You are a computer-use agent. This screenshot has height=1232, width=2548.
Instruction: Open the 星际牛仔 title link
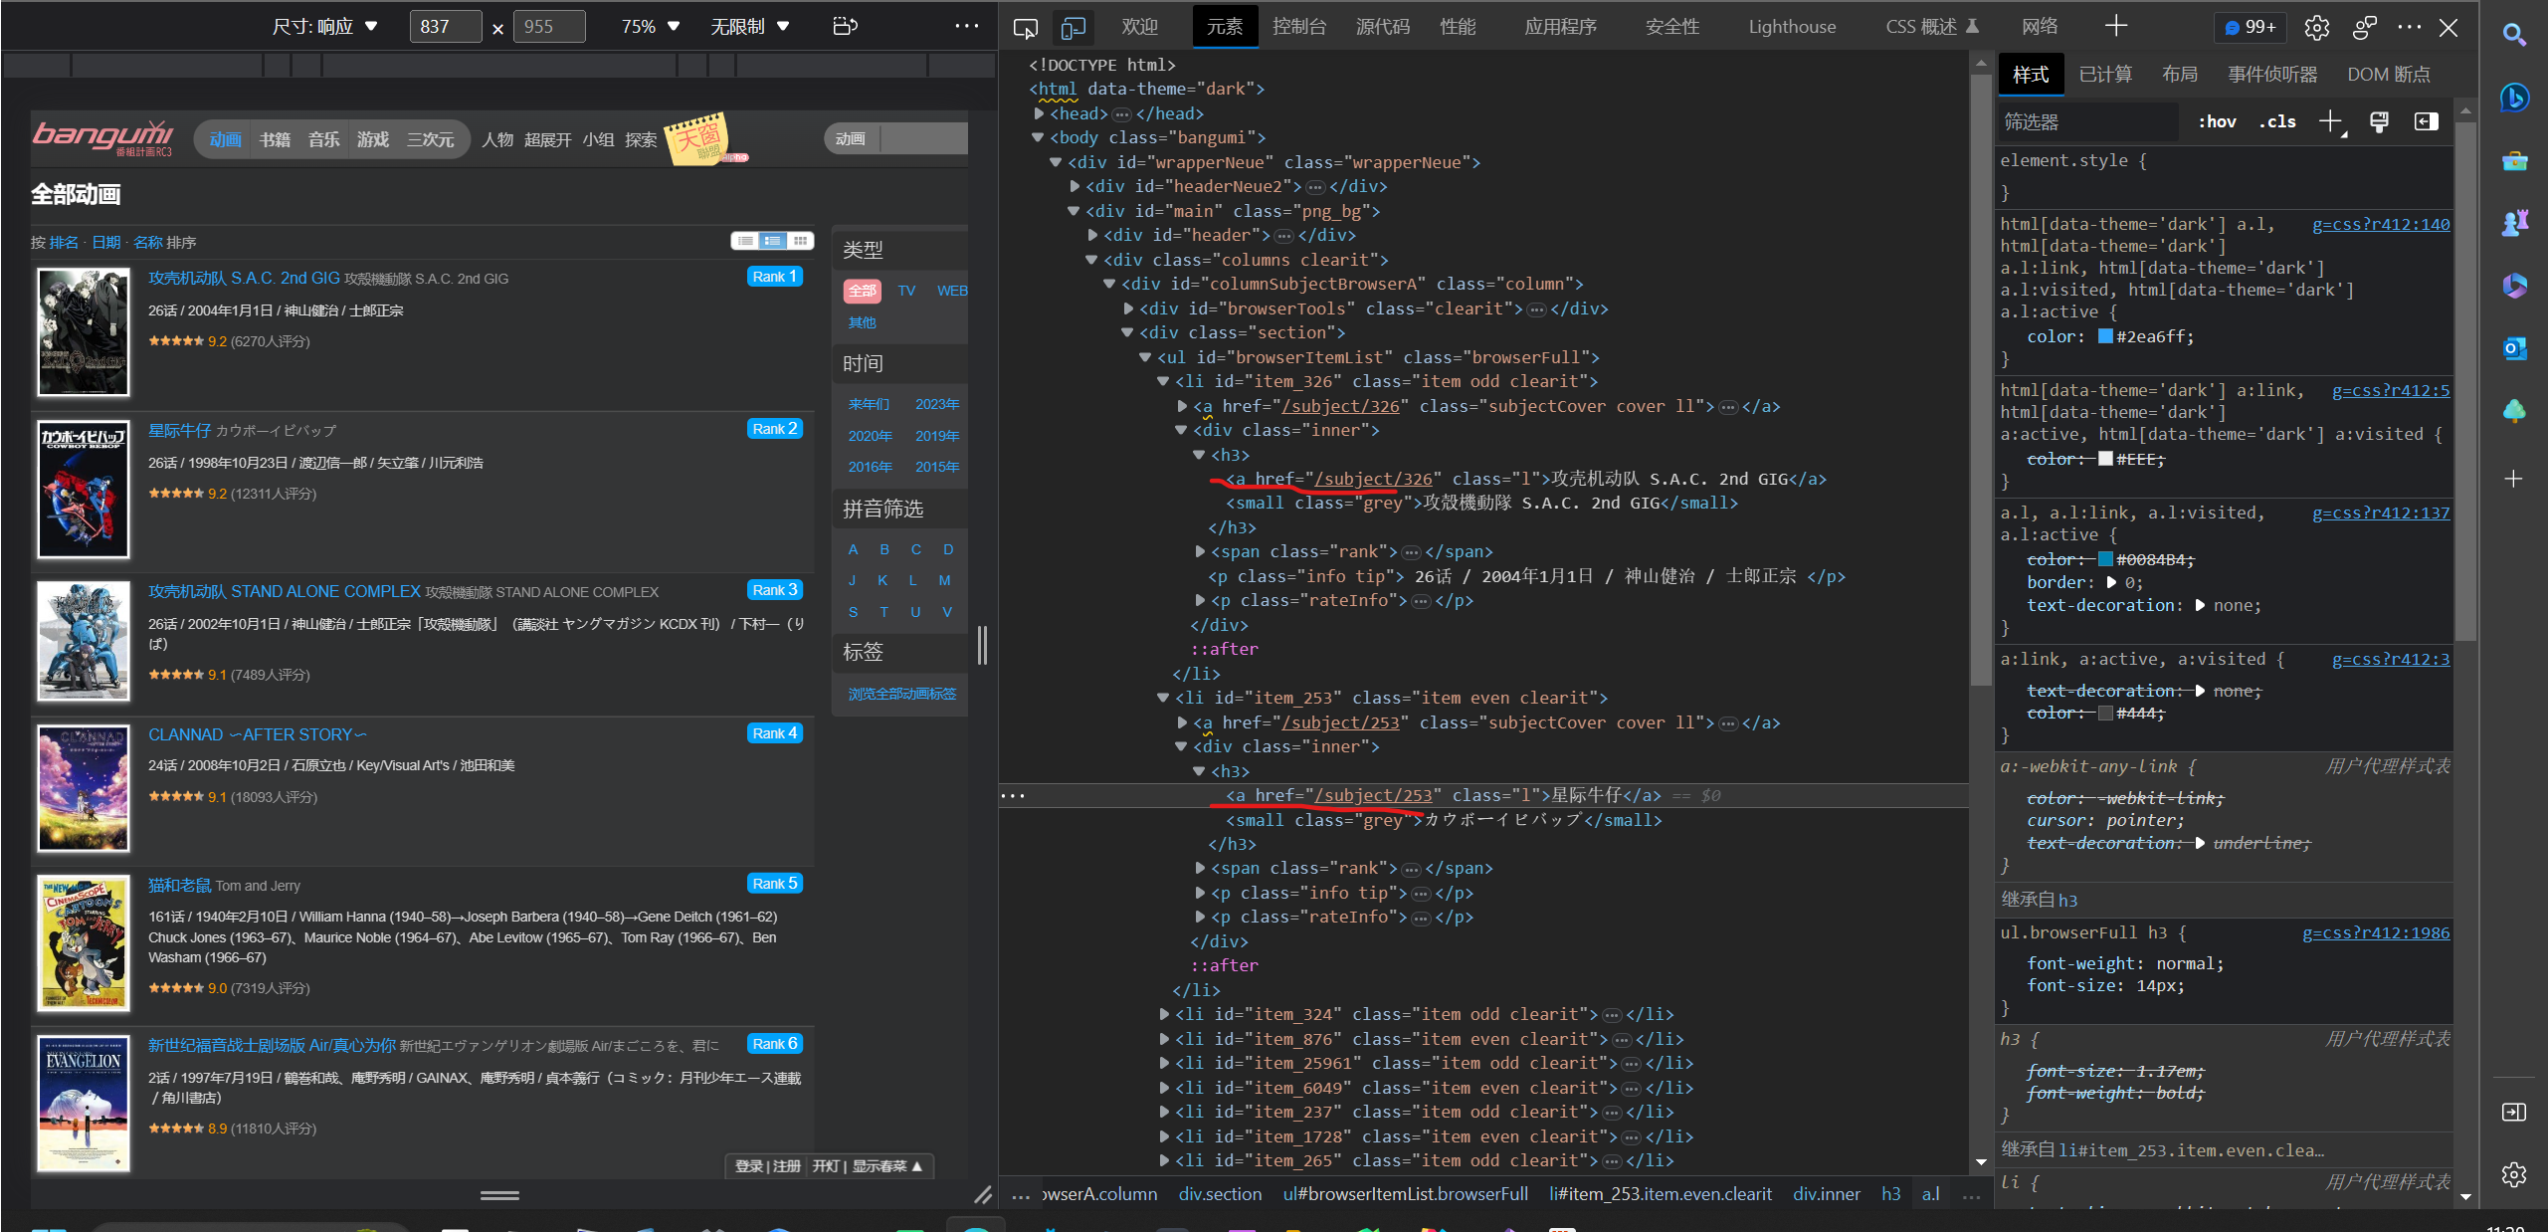tap(179, 430)
